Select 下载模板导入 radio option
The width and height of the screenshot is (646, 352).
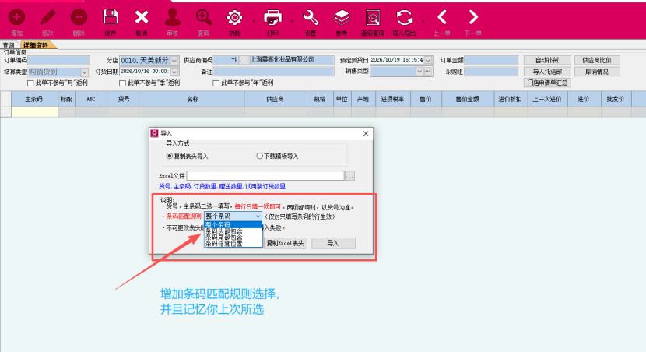click(x=259, y=156)
